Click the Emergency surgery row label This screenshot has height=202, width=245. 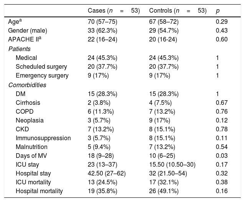42,76
